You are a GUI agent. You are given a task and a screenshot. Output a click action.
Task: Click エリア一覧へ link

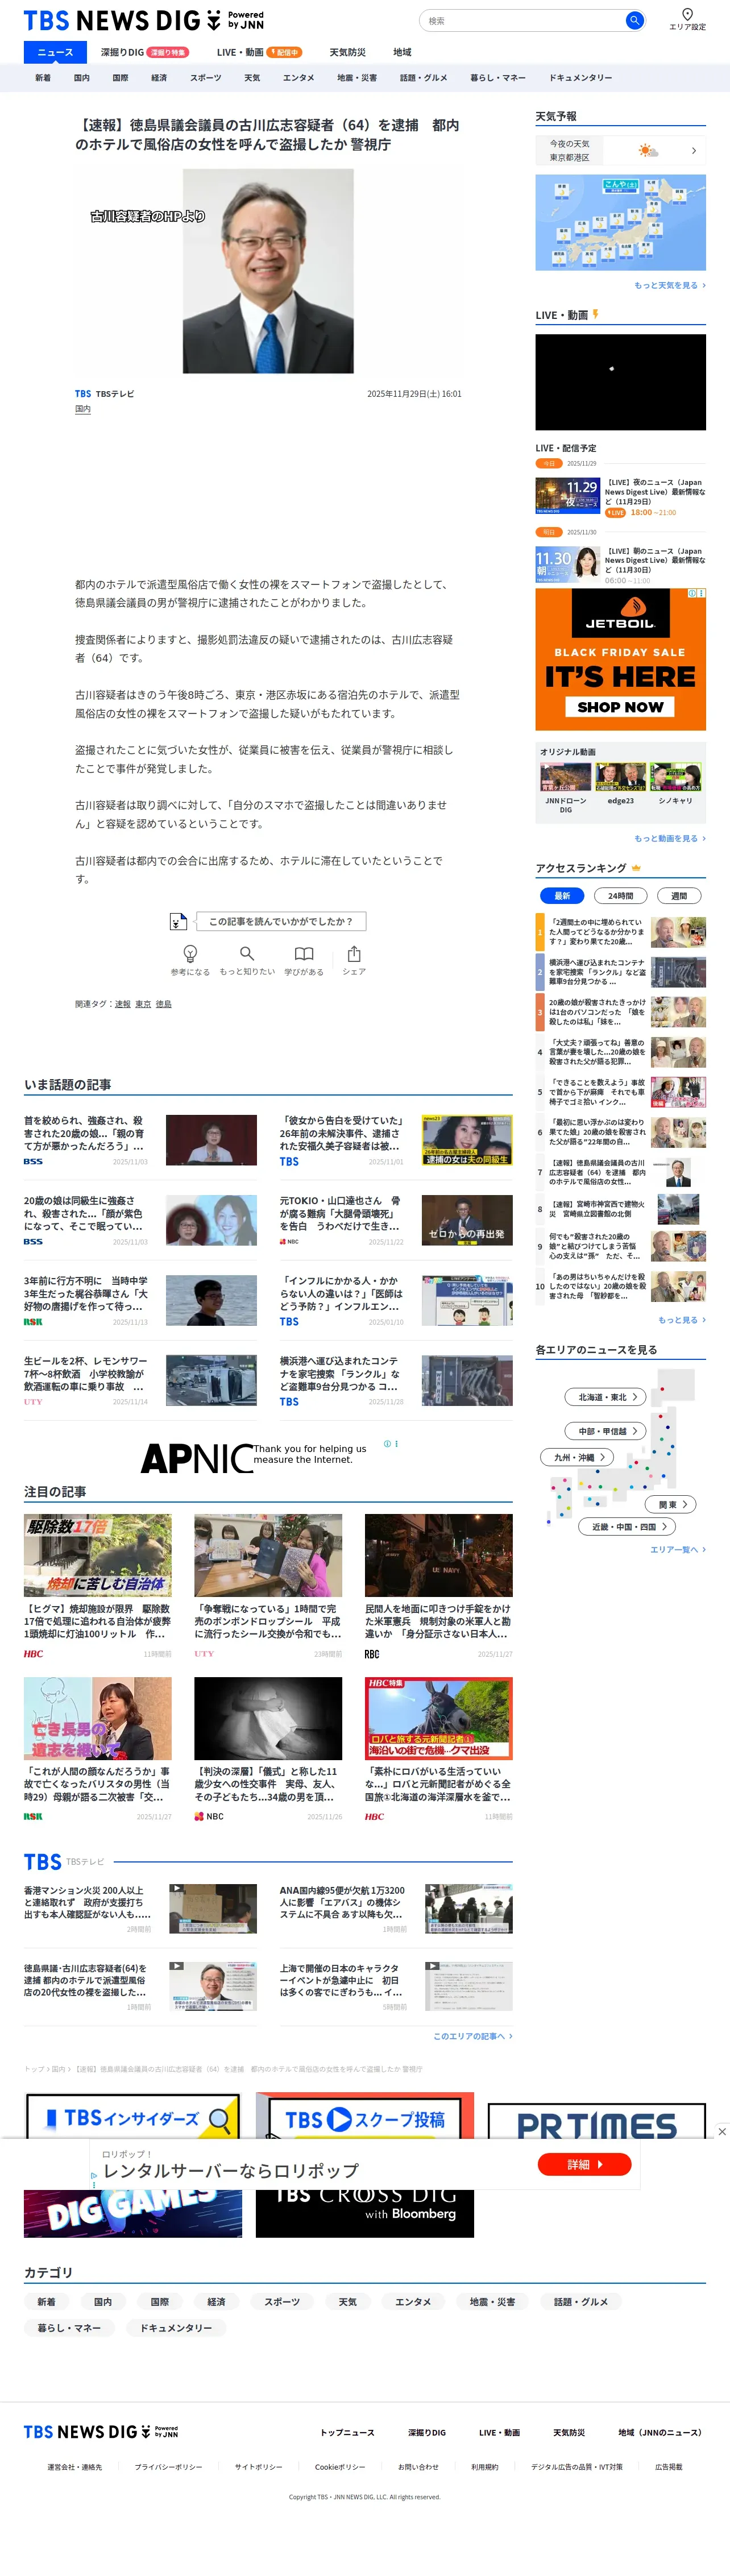678,1549
